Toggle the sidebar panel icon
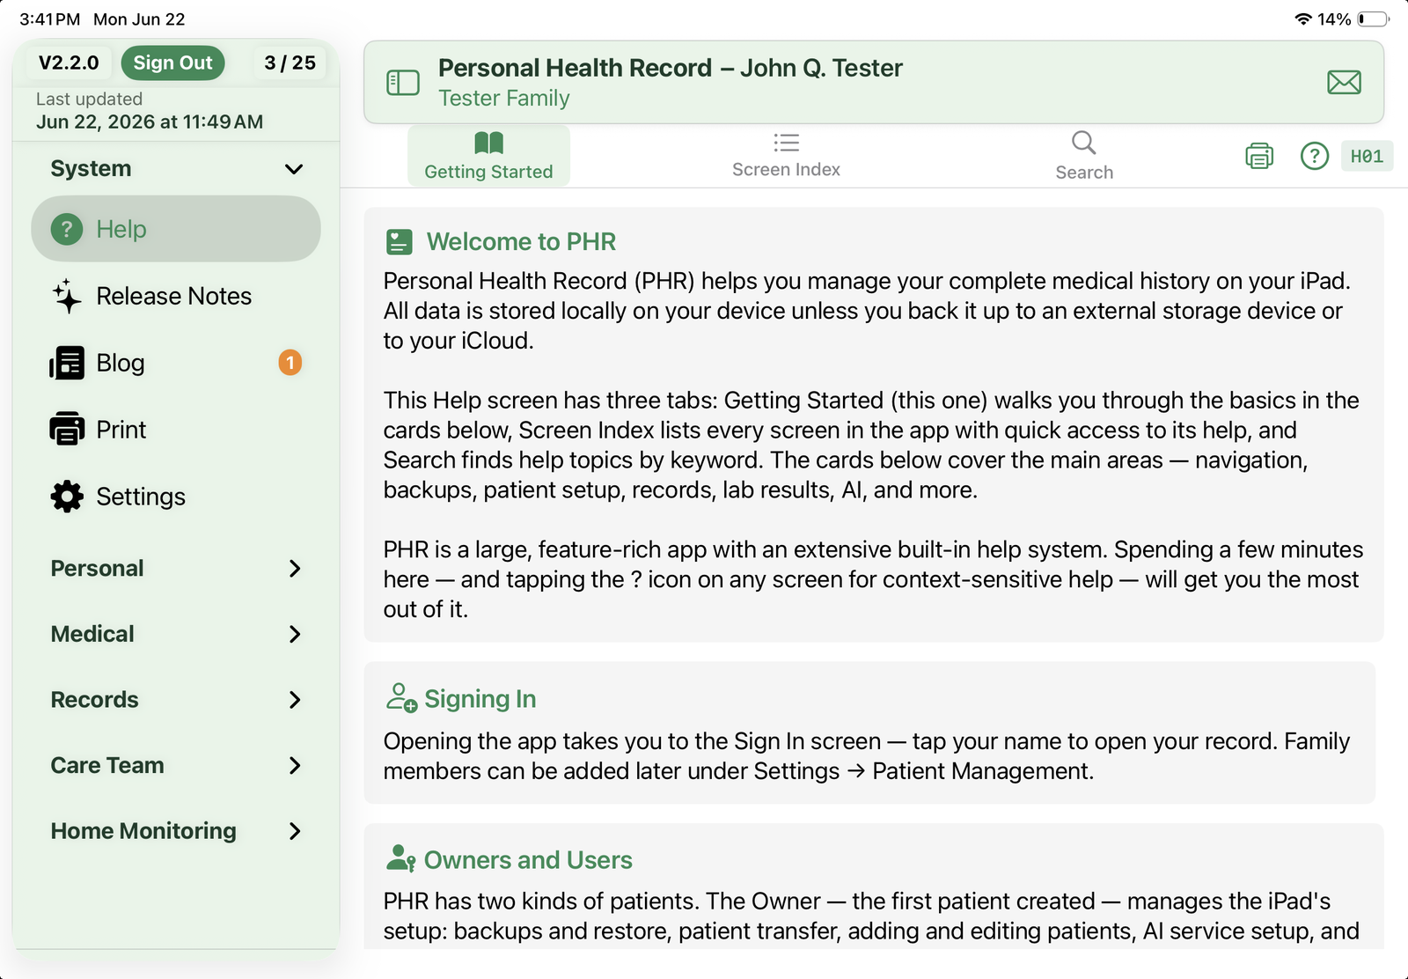 point(403,83)
